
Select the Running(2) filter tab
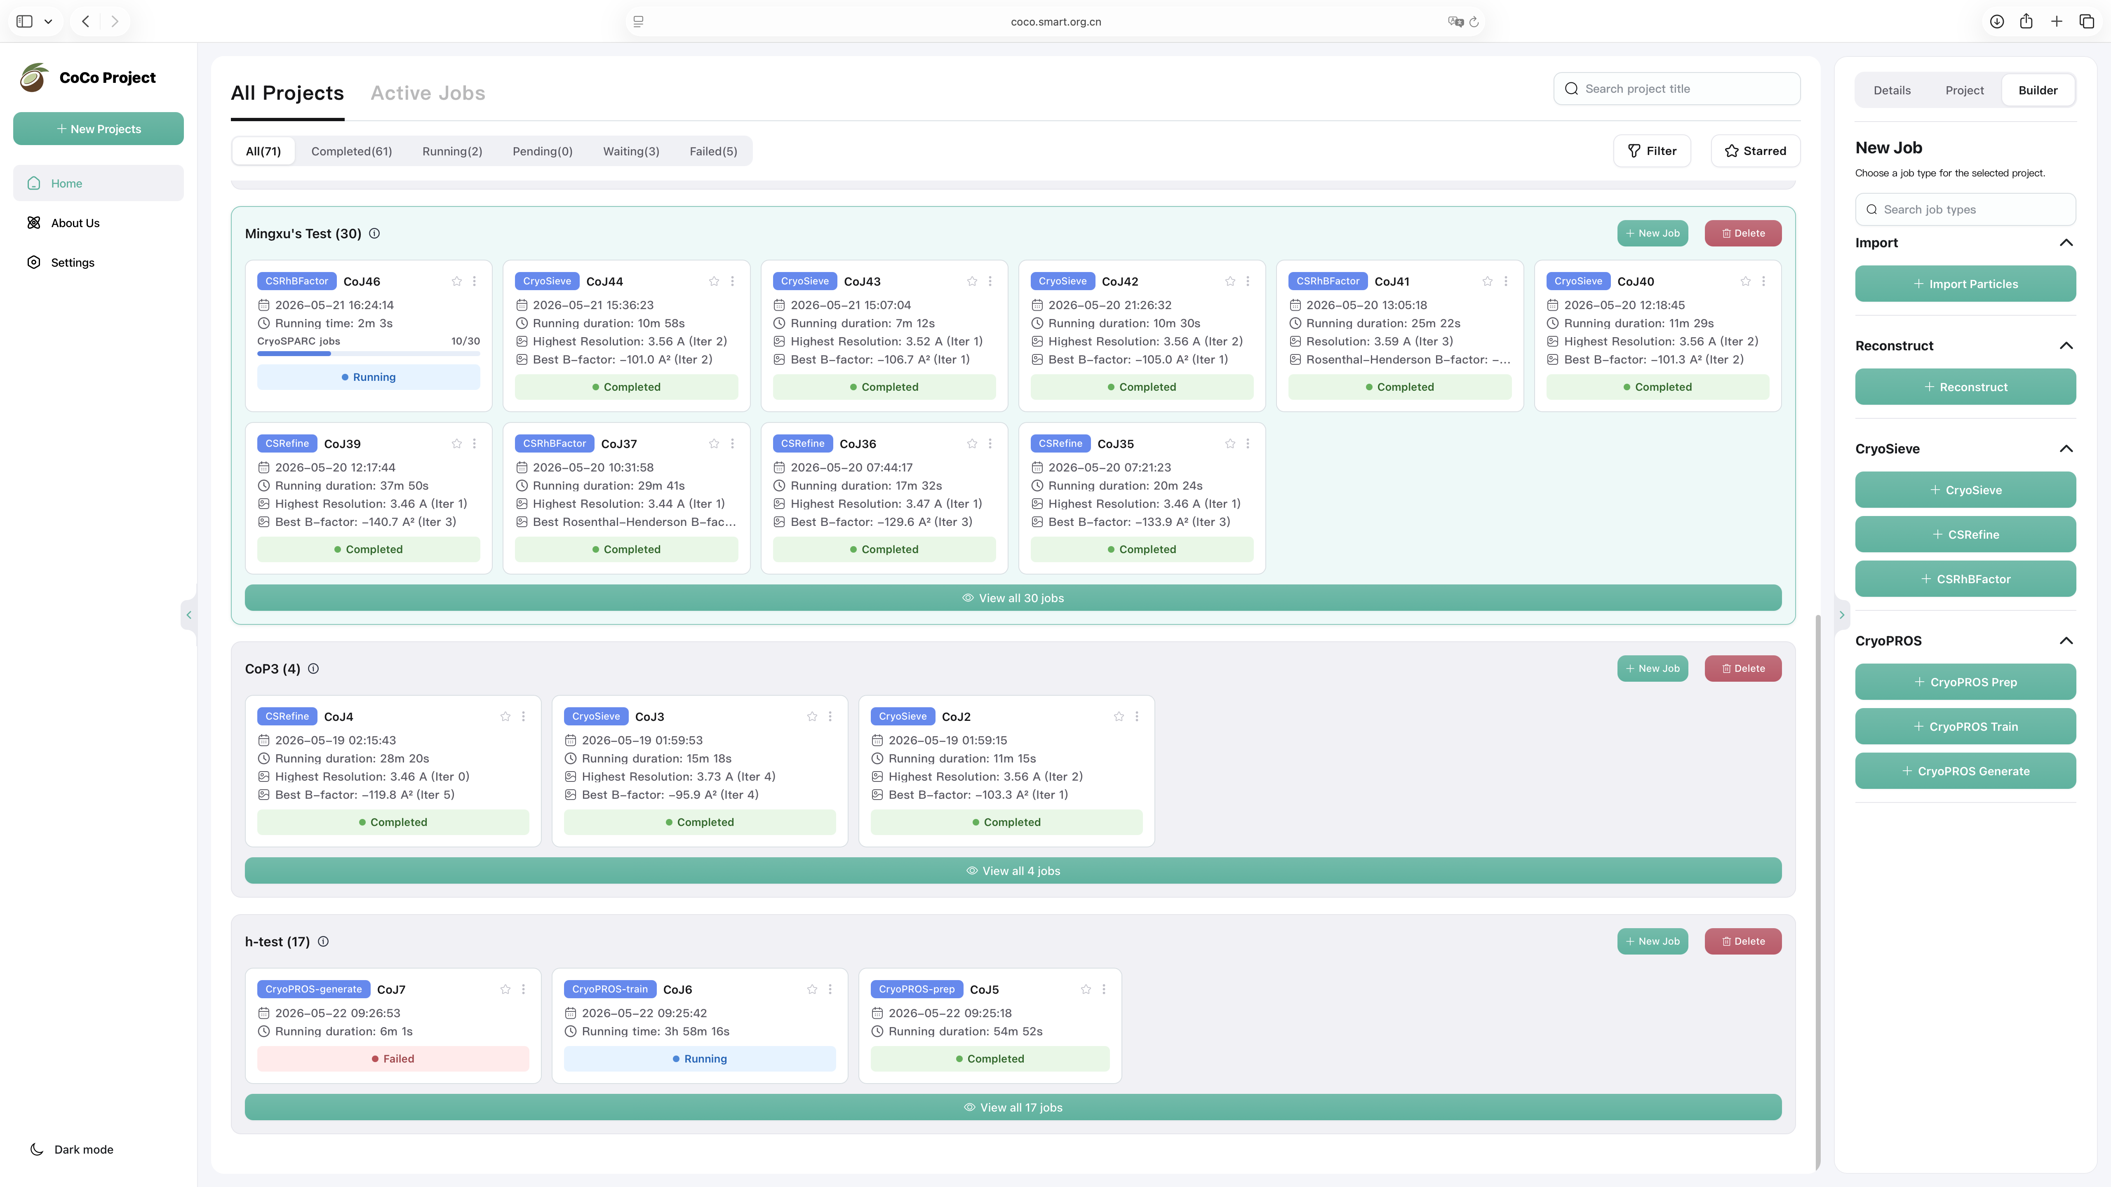[452, 152]
